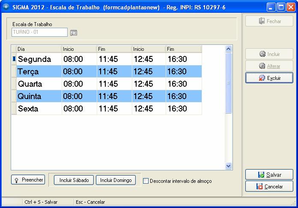
Task: Click the first Fim column header
Action: [114, 49]
